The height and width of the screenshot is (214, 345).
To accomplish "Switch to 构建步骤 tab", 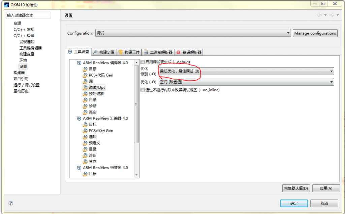I will (104, 52).
